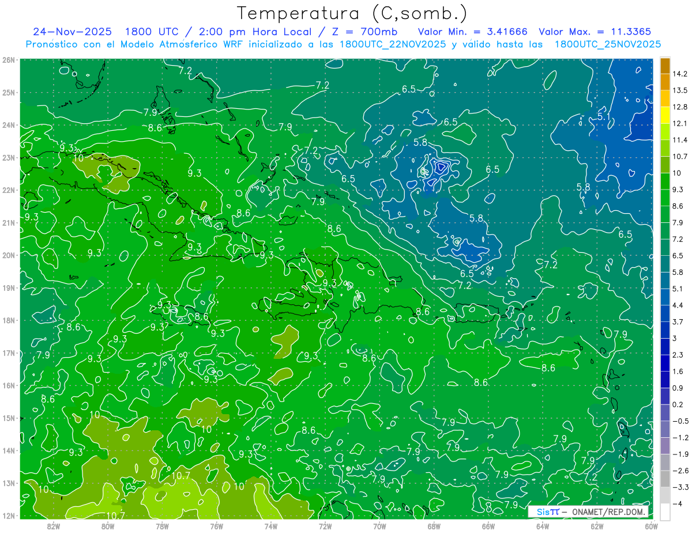Click the 12N latitude axis label
The height and width of the screenshot is (534, 692).
point(9,516)
